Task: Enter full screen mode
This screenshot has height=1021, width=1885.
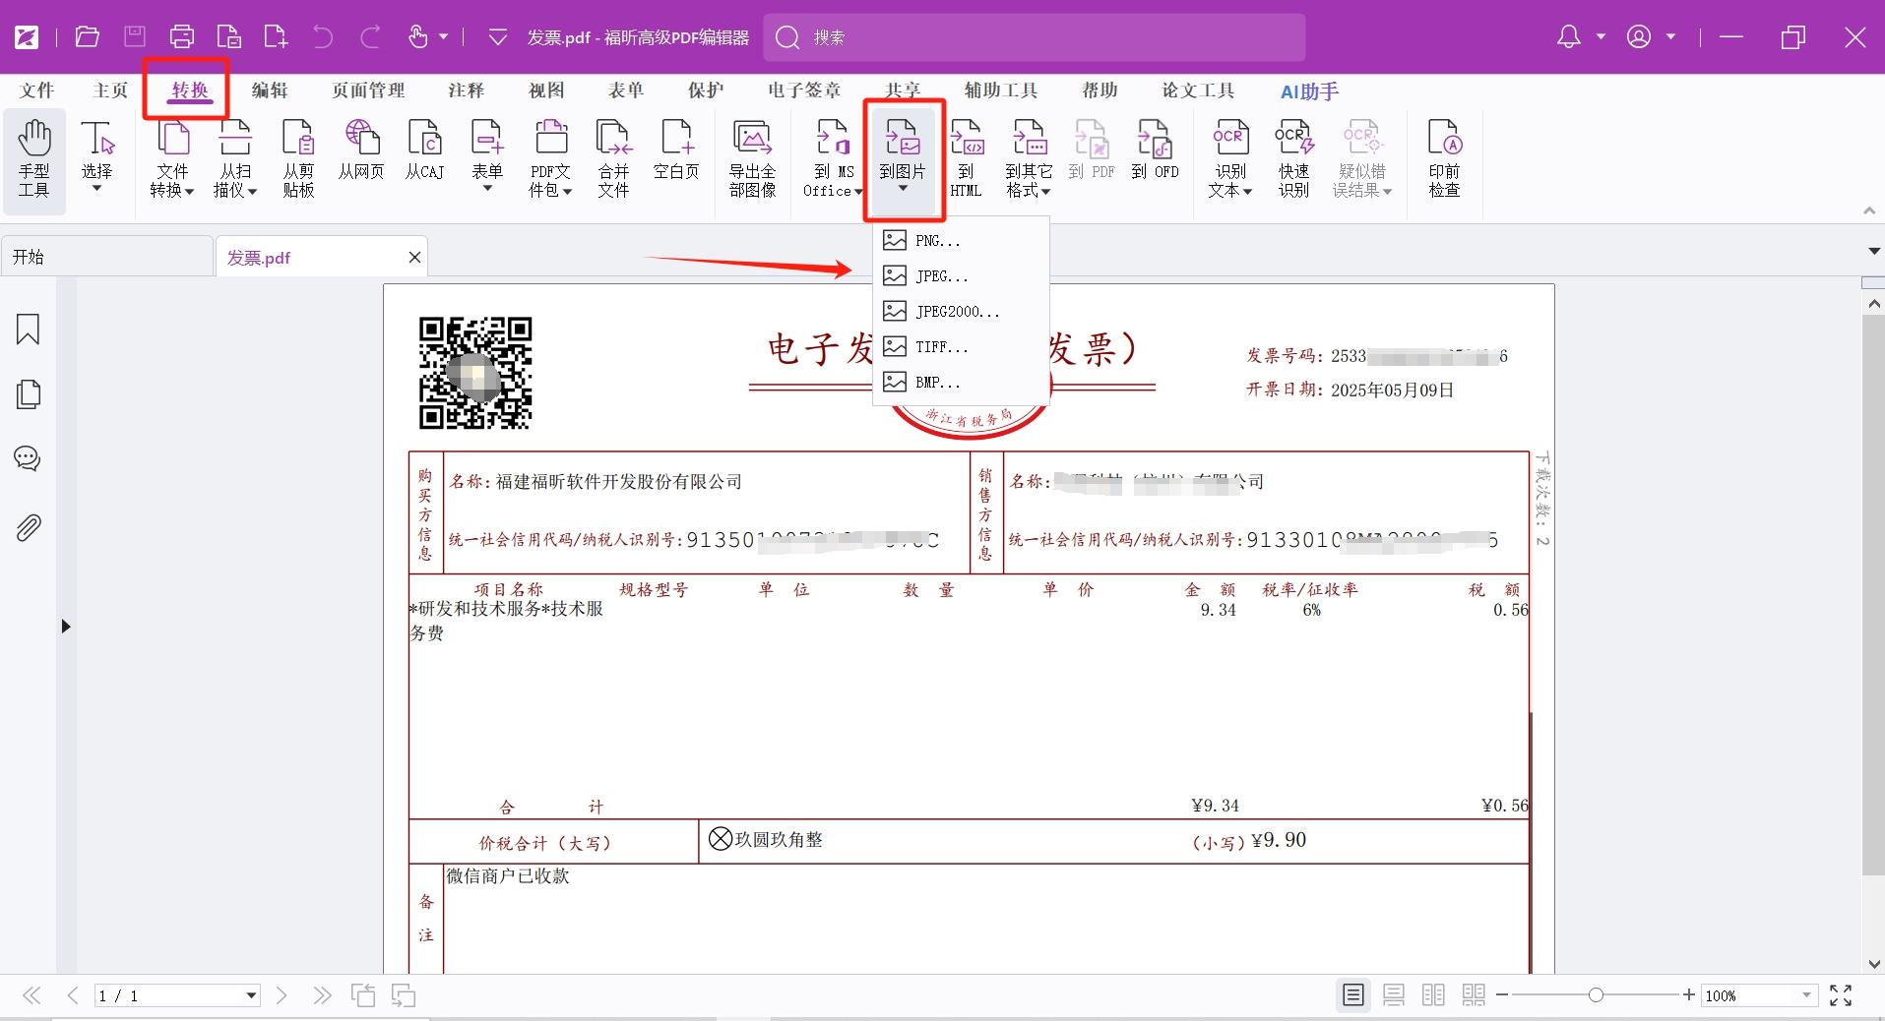Action: point(1841,995)
